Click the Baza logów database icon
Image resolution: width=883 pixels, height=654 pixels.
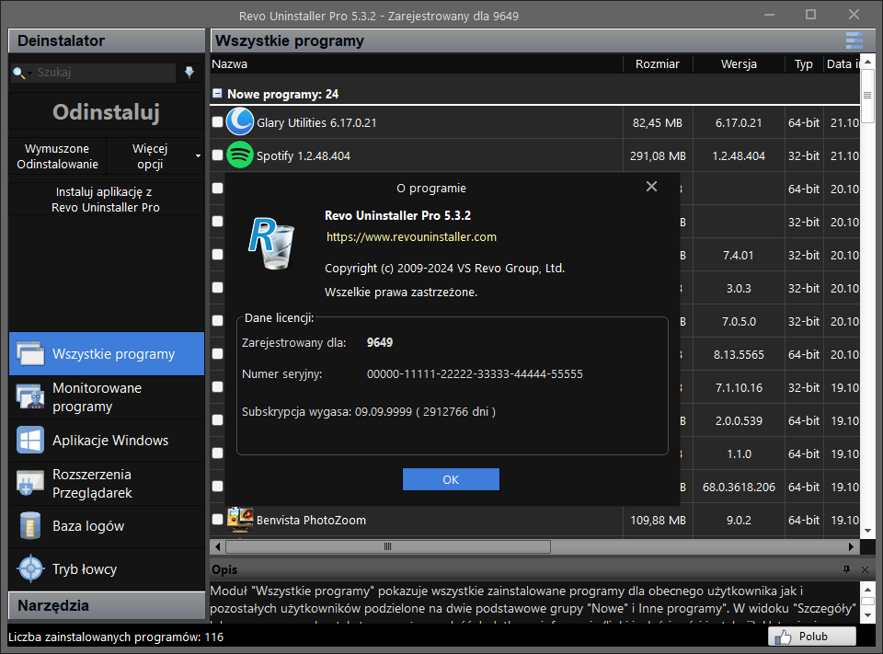pyautogui.click(x=30, y=525)
